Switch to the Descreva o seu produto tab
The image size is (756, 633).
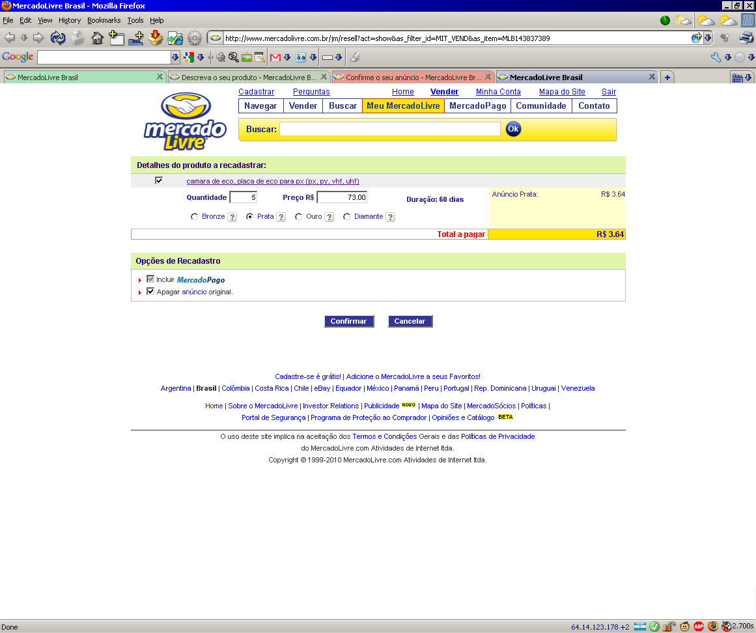pyautogui.click(x=247, y=77)
